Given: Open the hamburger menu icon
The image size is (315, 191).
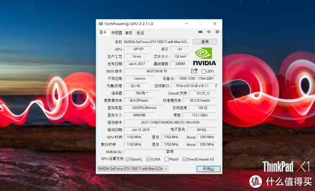Looking at the screenshot, I should (x=217, y=31).
